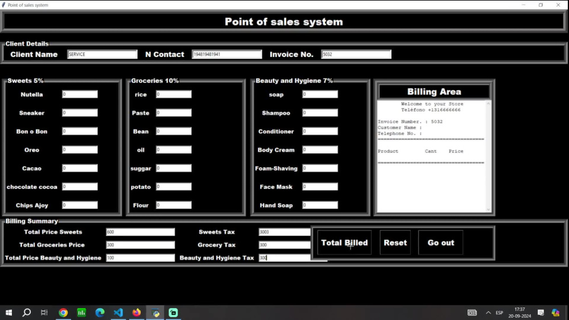Click the Reset button
Screen dimensions: 569x320
point(395,243)
